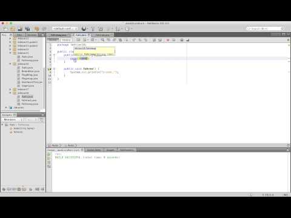Expand the Libraries node
The height and width of the screenshot is (218, 291).
tap(6, 108)
